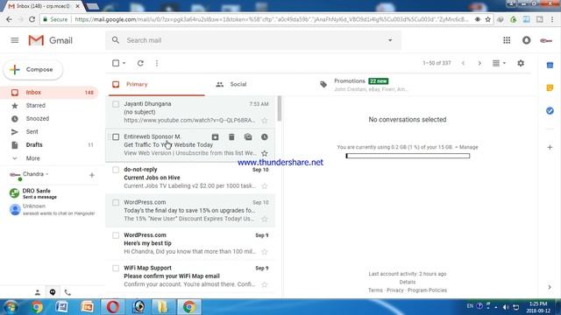Open Keep notes from the side panel
This screenshot has width=561, height=315.
(550, 87)
